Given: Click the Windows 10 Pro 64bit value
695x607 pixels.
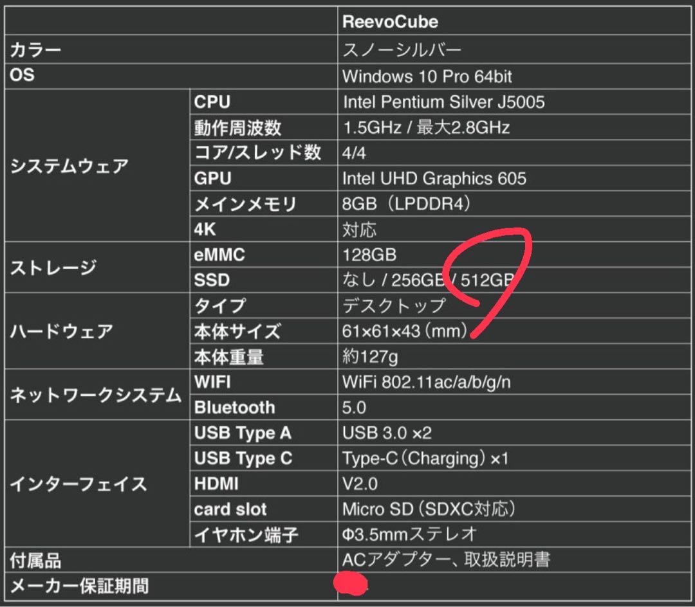Looking at the screenshot, I should [x=427, y=77].
